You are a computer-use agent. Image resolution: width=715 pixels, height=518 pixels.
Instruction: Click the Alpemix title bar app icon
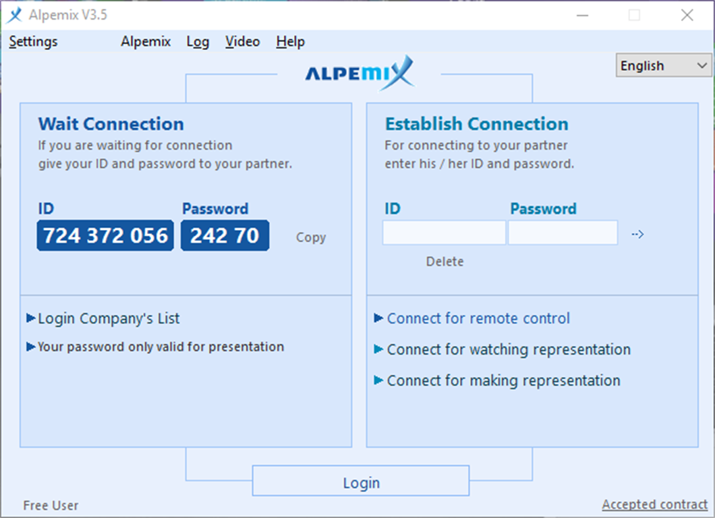coord(14,16)
